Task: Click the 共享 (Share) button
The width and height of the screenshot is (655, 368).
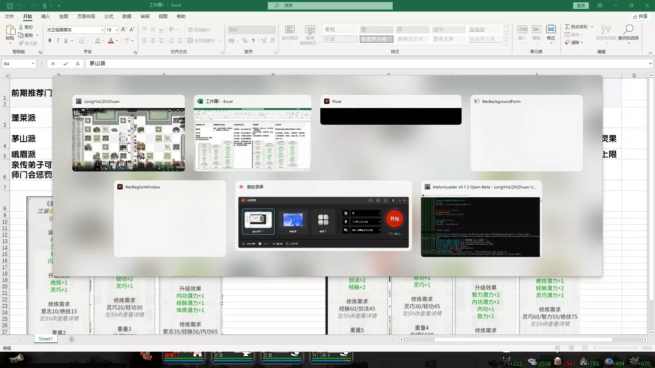Action: [x=640, y=16]
